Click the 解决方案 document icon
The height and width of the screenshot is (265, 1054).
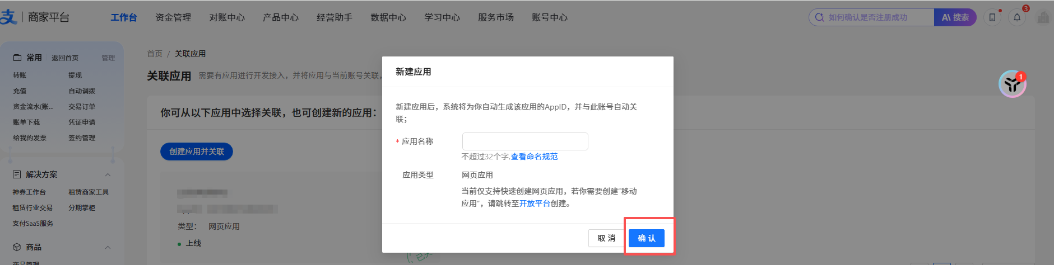pyautogui.click(x=17, y=174)
